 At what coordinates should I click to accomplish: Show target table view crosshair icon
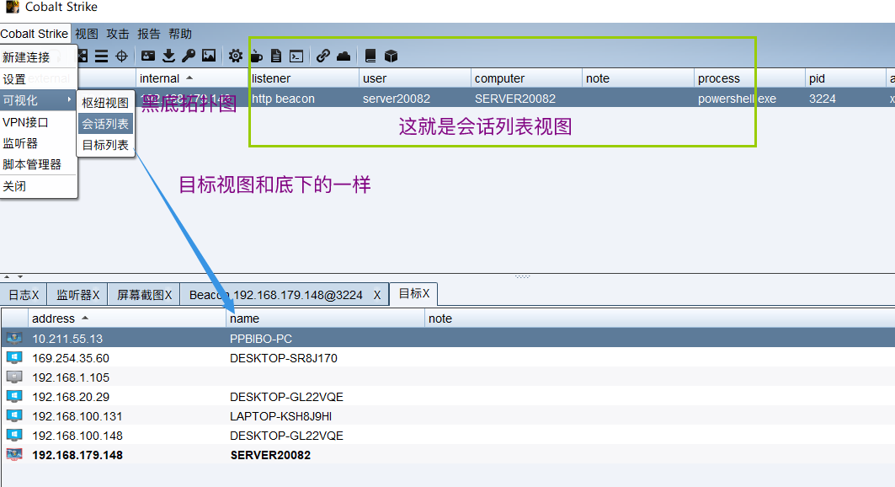click(121, 56)
